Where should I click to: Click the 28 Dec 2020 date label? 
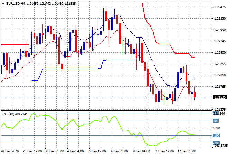coord(10,151)
